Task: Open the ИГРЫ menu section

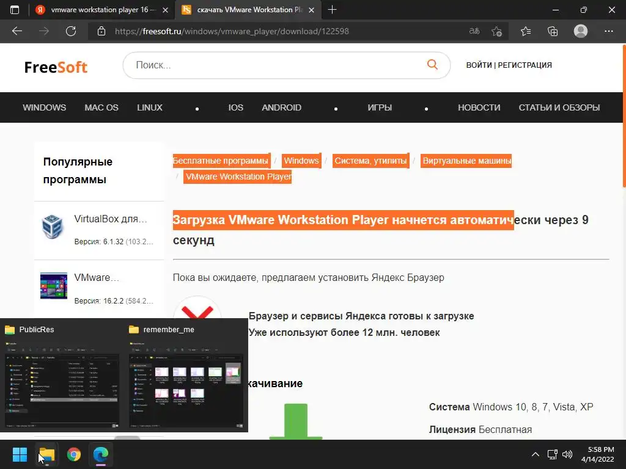Action: pos(380,107)
